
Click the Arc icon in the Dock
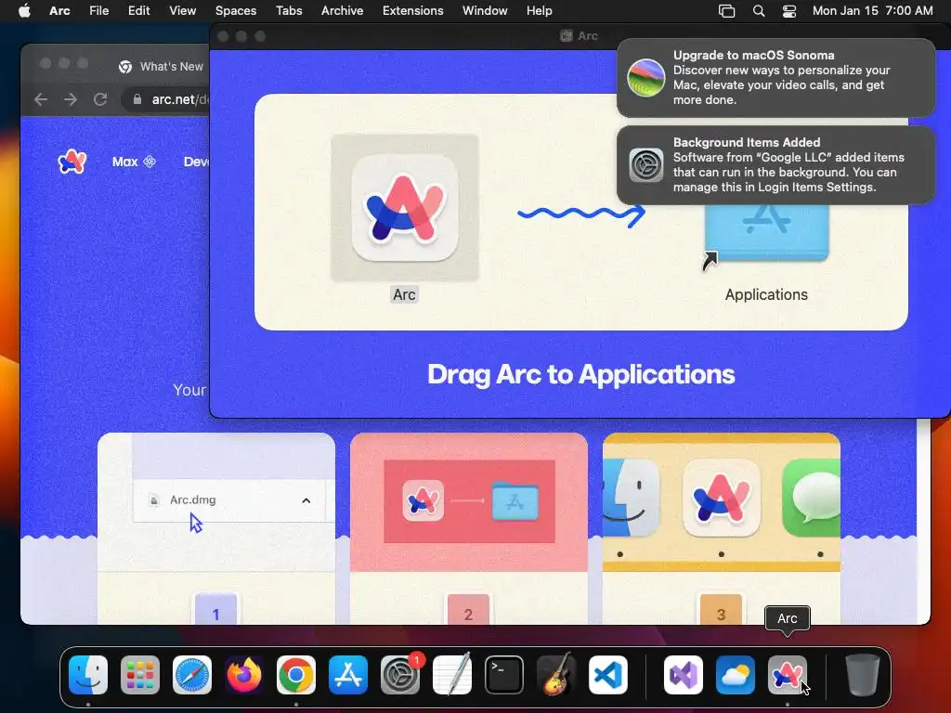click(x=788, y=675)
